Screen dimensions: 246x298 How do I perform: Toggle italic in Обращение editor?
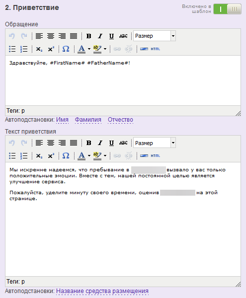[x=100, y=36]
